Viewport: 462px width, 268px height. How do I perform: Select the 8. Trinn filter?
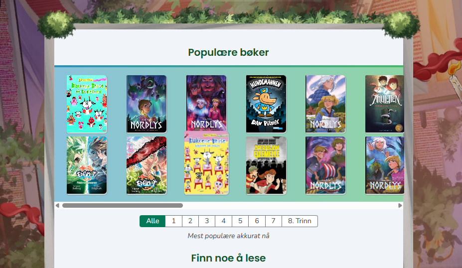(x=300, y=221)
